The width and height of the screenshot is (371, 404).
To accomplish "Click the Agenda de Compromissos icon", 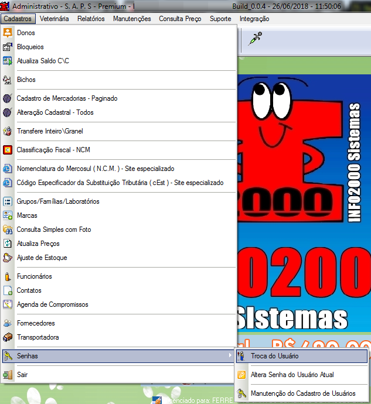I will 8,304.
